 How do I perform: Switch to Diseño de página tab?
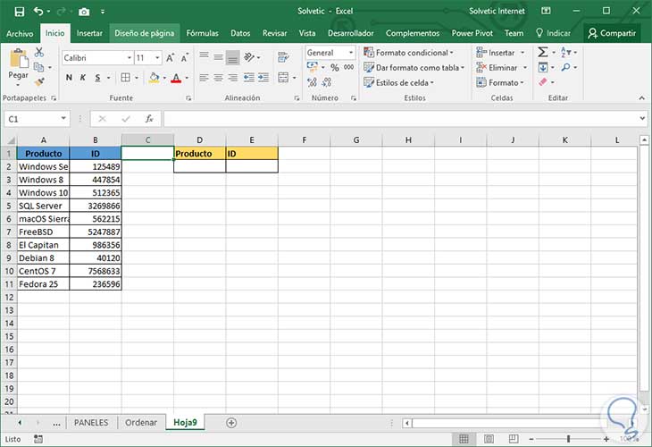pos(145,33)
